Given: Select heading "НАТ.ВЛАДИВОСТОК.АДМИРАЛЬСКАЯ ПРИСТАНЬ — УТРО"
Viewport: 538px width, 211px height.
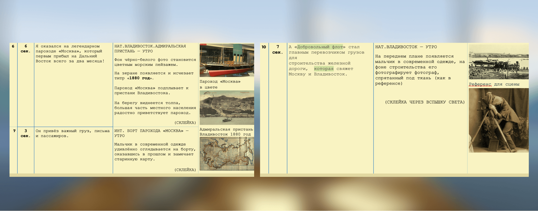Looking at the screenshot, I should pos(150,49).
